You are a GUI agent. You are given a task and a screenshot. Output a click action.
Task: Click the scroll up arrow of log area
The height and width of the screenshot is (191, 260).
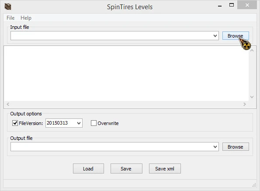252,50
